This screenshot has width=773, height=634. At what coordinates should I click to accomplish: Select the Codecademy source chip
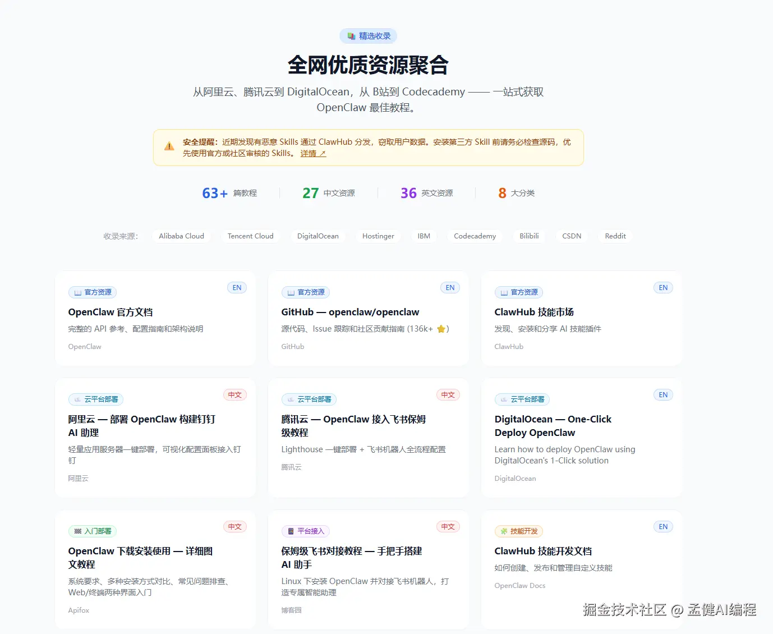pyautogui.click(x=475, y=236)
